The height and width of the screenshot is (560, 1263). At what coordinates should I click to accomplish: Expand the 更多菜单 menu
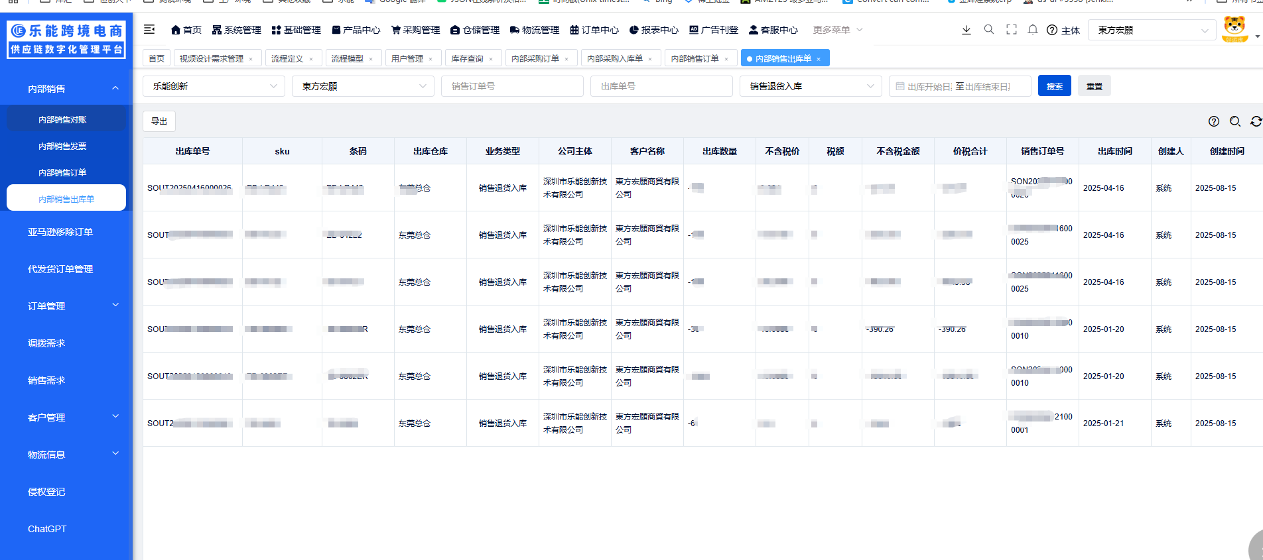point(837,30)
